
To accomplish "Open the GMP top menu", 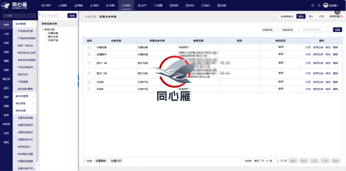I will (46, 5).
